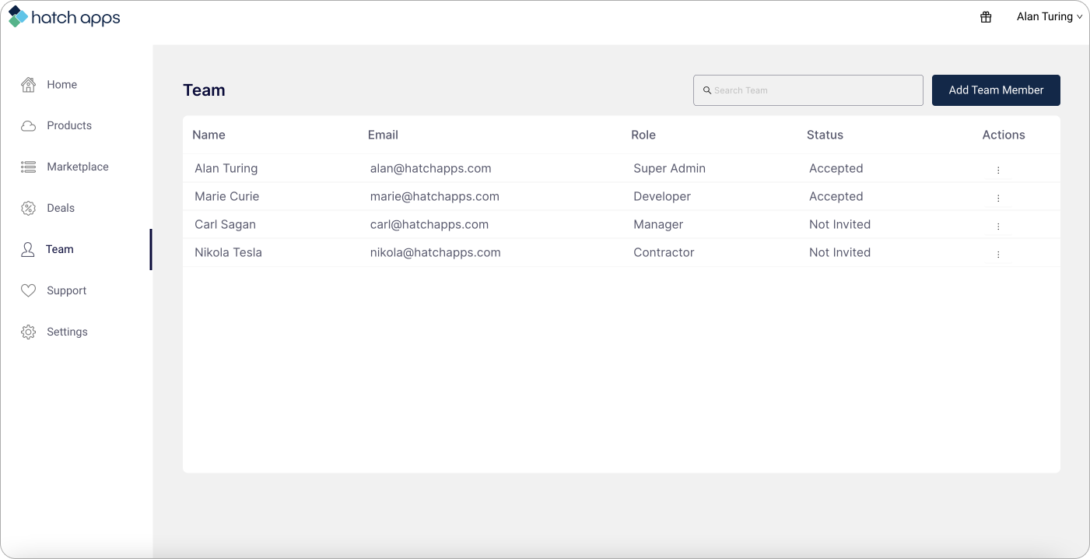The height and width of the screenshot is (559, 1090).
Task: Click the Name column header
Action: point(209,135)
